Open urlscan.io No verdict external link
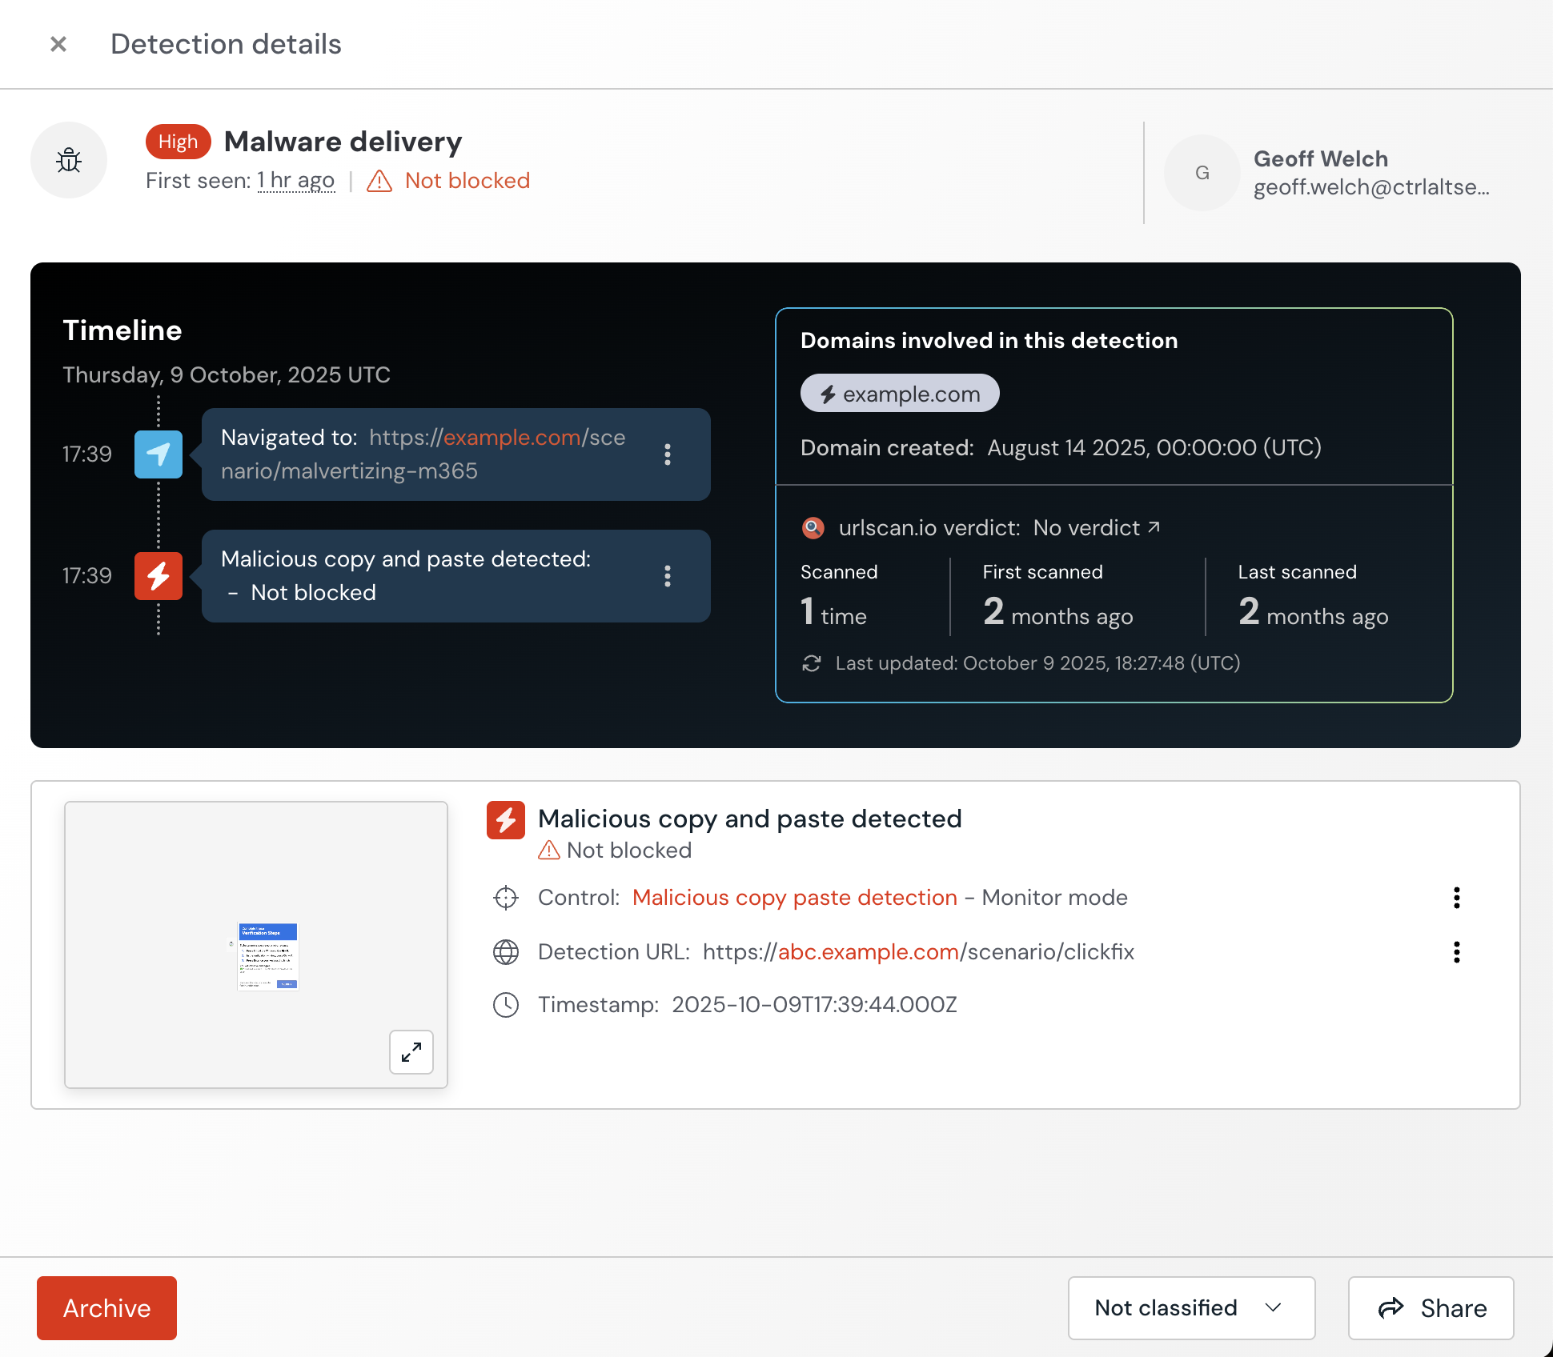 pos(1097,528)
